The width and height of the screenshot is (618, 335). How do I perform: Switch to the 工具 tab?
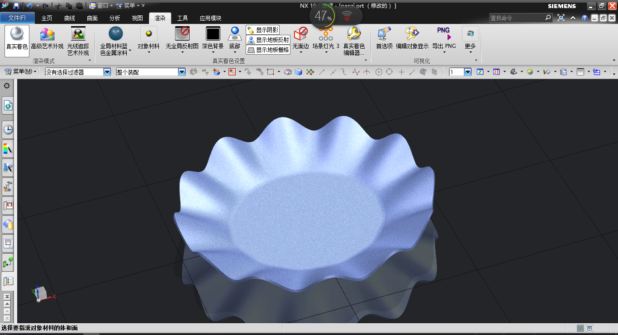183,18
